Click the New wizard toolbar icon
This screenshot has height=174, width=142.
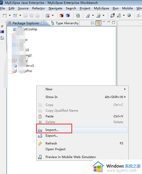[x=5, y=15]
